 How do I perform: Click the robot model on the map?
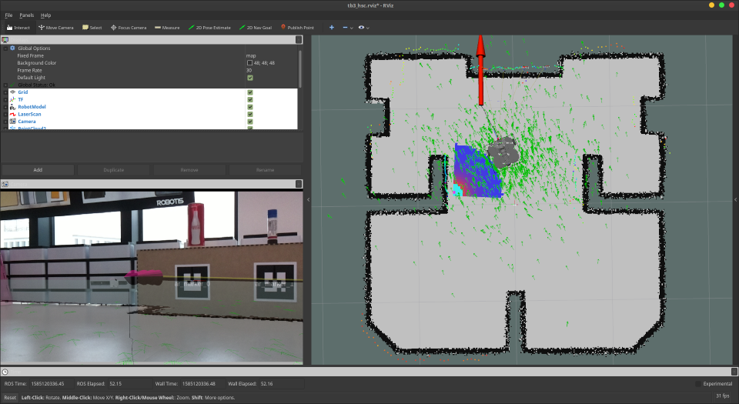click(503, 152)
